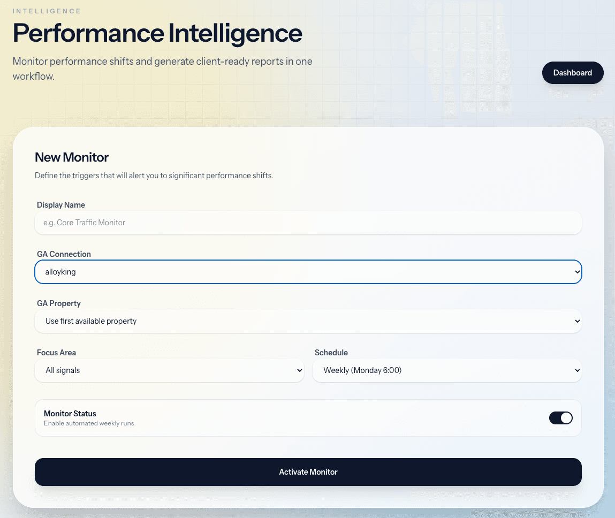Open the Dashboard page
This screenshot has width=615, height=518.
coord(573,73)
